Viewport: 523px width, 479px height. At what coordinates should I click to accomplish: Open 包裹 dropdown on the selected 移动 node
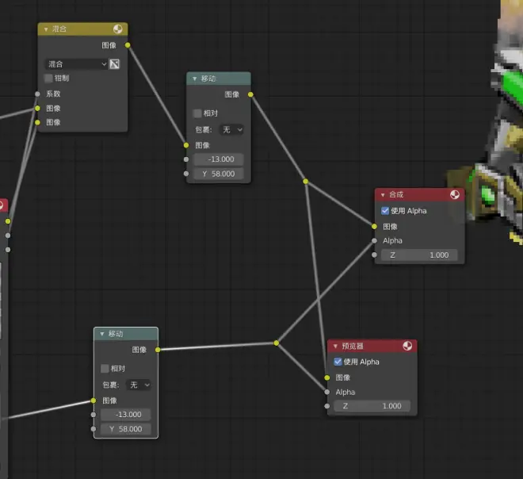click(139, 385)
